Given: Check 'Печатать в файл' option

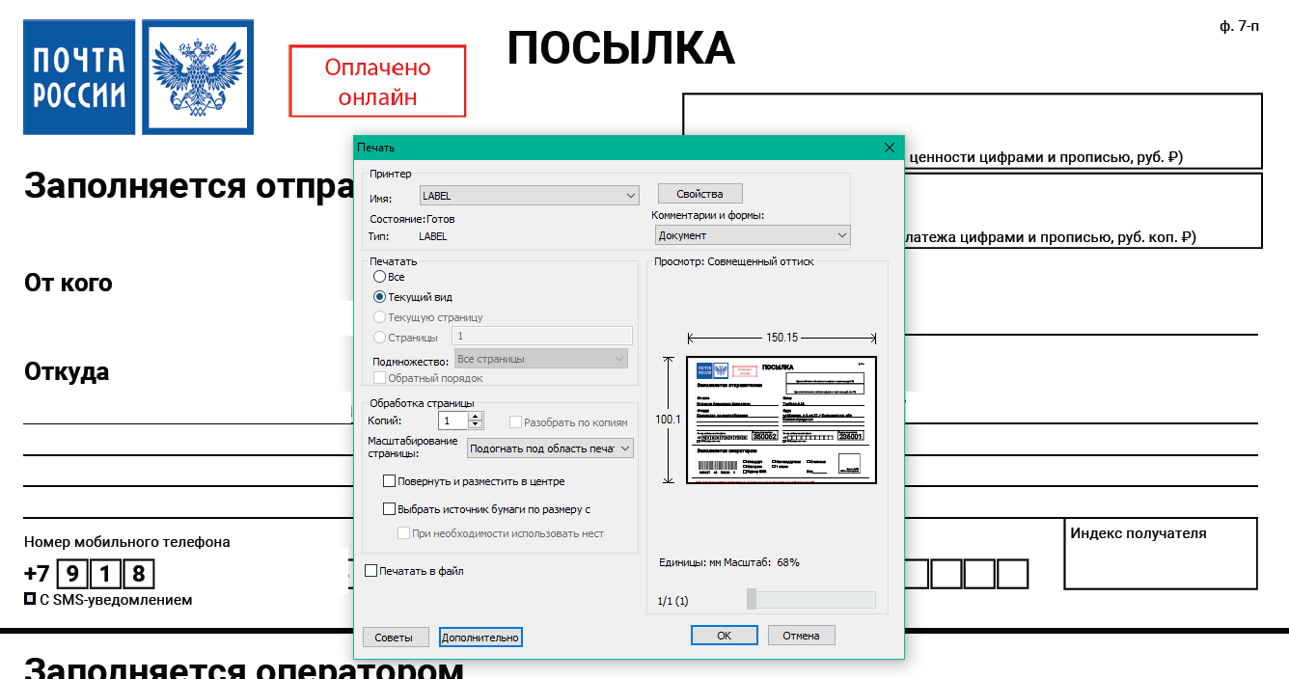Looking at the screenshot, I should [x=371, y=571].
